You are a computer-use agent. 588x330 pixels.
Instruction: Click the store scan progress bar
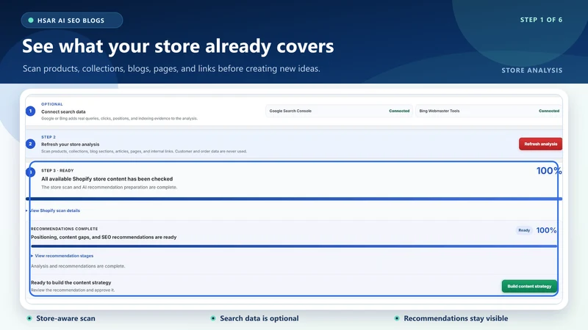[x=293, y=199]
